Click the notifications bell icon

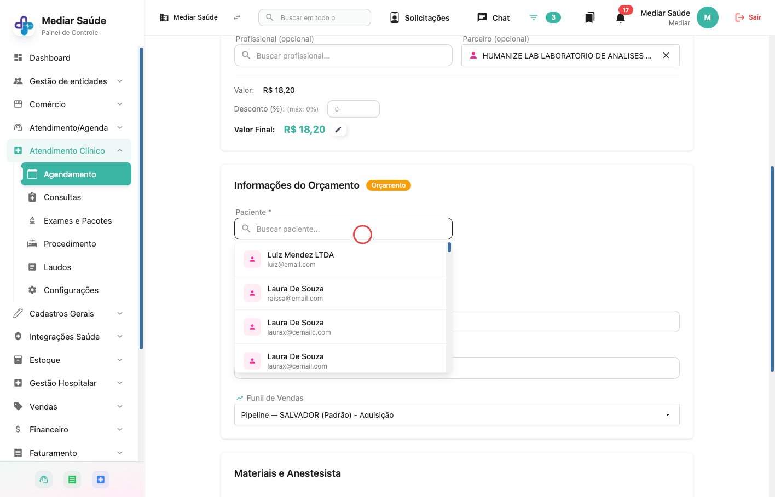click(620, 18)
